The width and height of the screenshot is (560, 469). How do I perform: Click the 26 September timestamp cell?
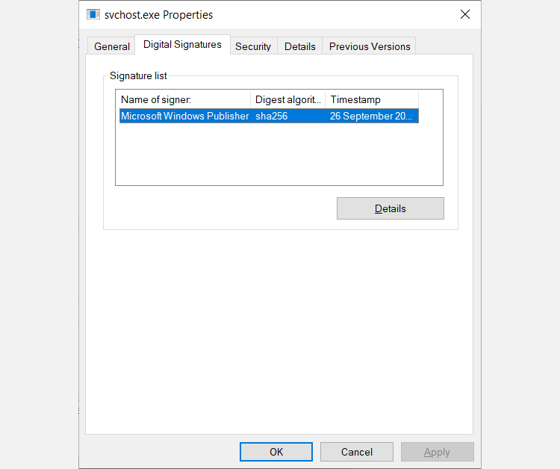coord(370,116)
